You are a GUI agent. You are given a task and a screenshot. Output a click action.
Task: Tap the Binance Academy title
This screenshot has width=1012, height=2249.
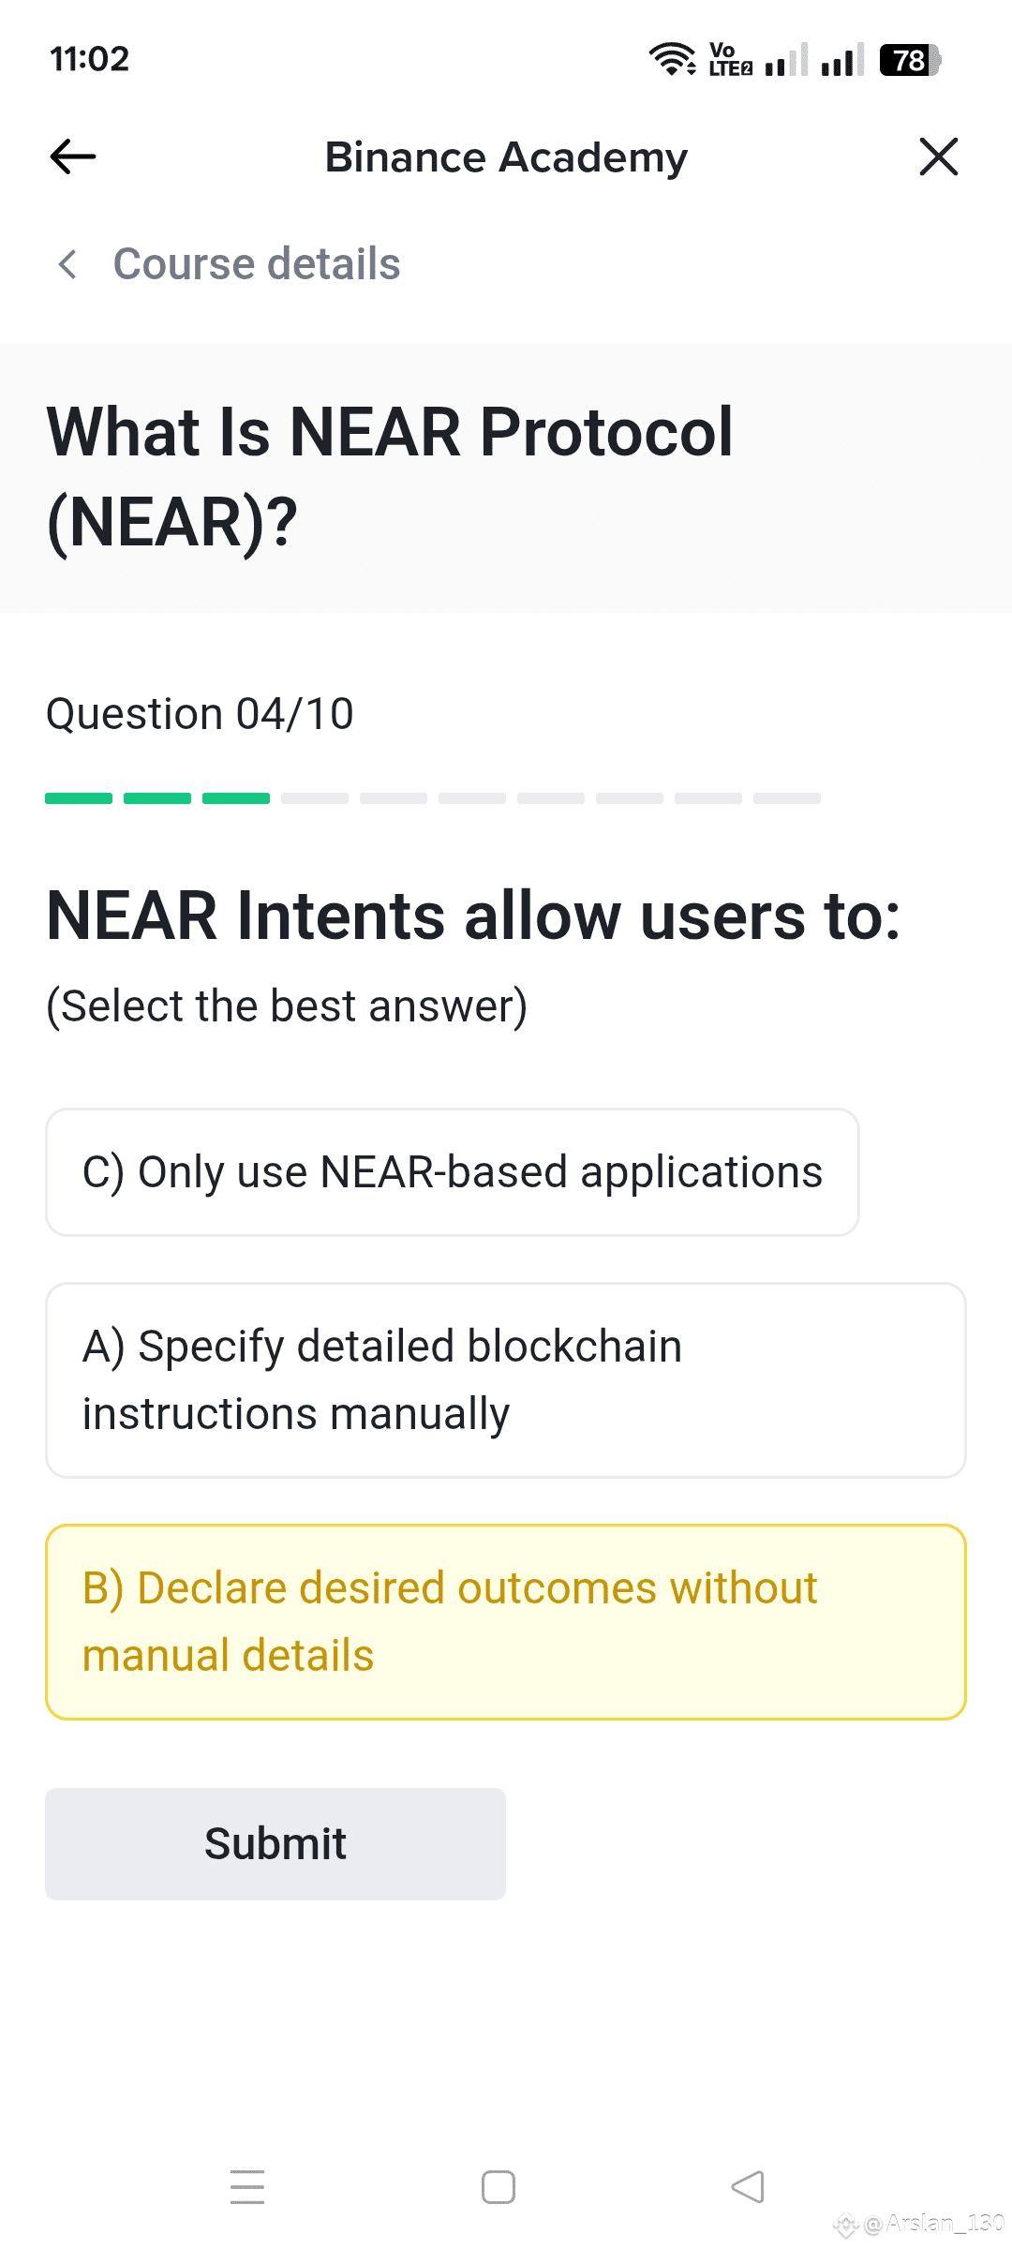[x=506, y=157]
